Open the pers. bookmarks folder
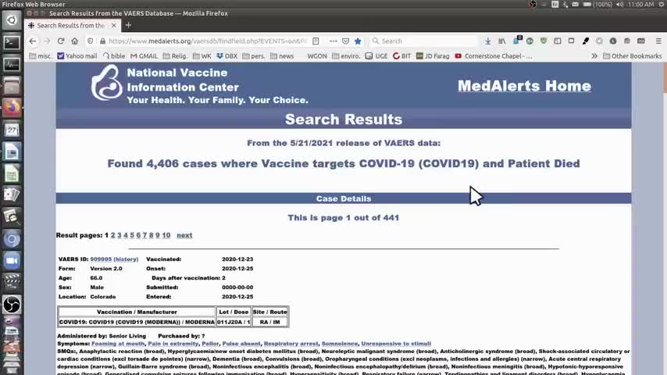The width and height of the screenshot is (667, 375). 254,55
